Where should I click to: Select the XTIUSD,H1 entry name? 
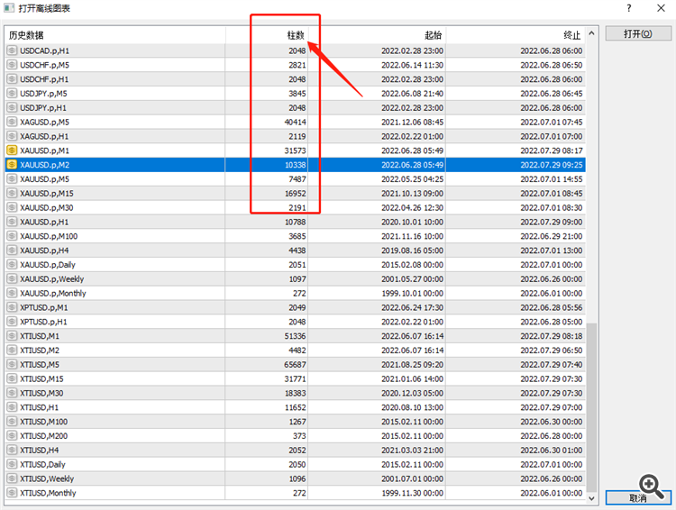coord(40,407)
